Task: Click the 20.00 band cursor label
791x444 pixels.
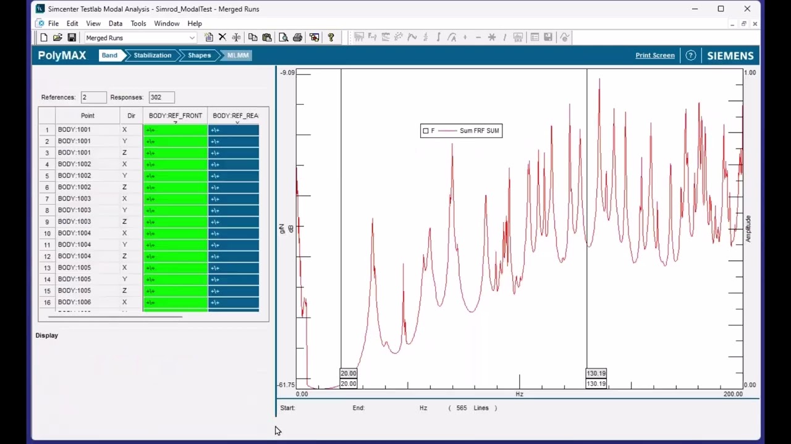Action: click(349, 373)
